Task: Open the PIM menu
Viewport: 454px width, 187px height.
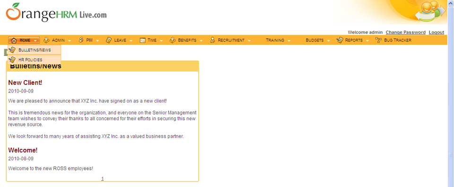Action: (89, 40)
